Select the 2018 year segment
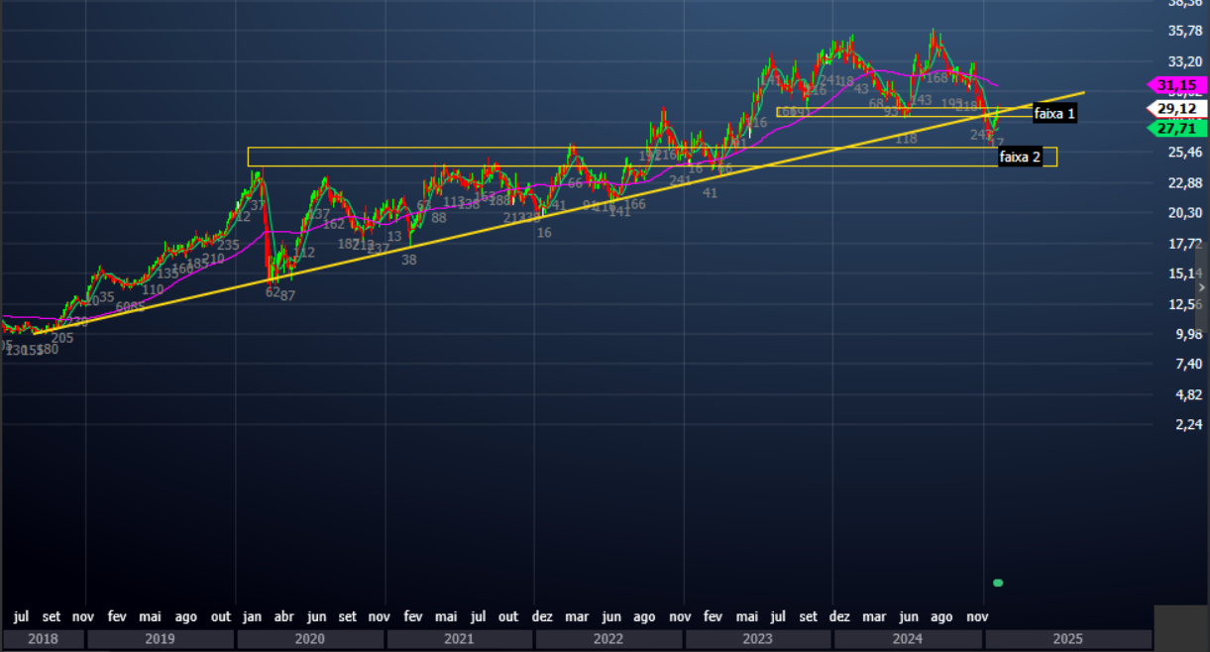 pyautogui.click(x=43, y=639)
